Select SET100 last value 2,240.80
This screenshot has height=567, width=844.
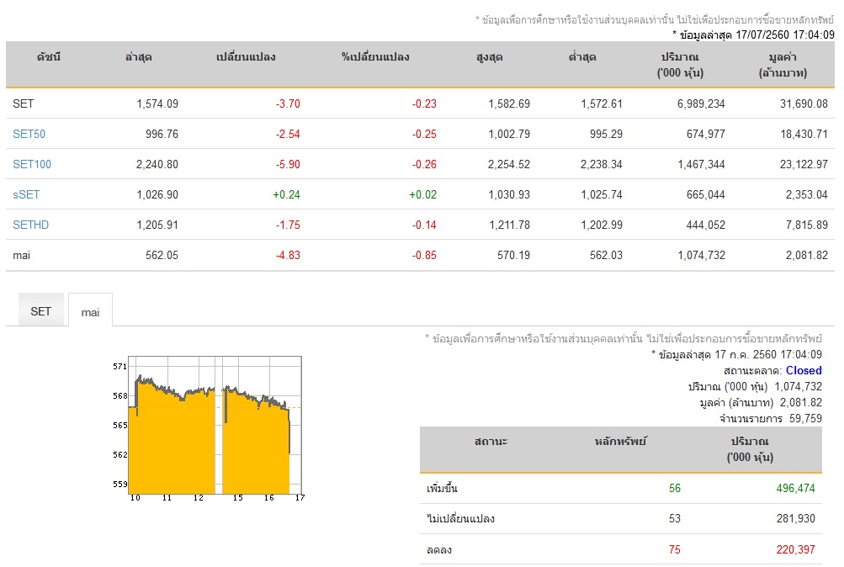coord(157,164)
